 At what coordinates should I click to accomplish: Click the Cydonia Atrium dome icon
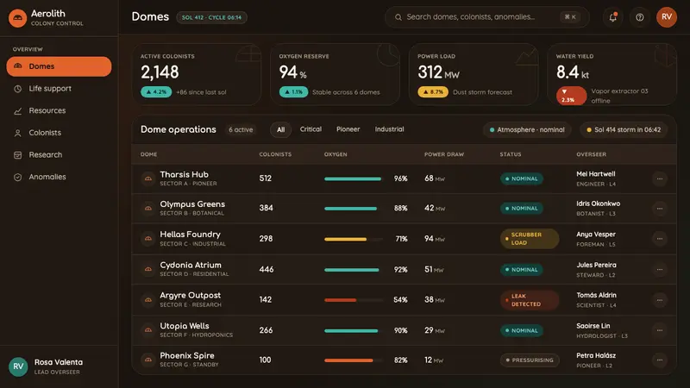click(148, 269)
